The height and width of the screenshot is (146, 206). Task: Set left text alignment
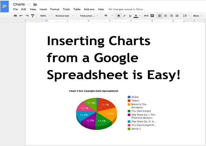pyautogui.click(x=160, y=16)
